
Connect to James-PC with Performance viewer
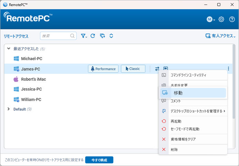(103, 69)
